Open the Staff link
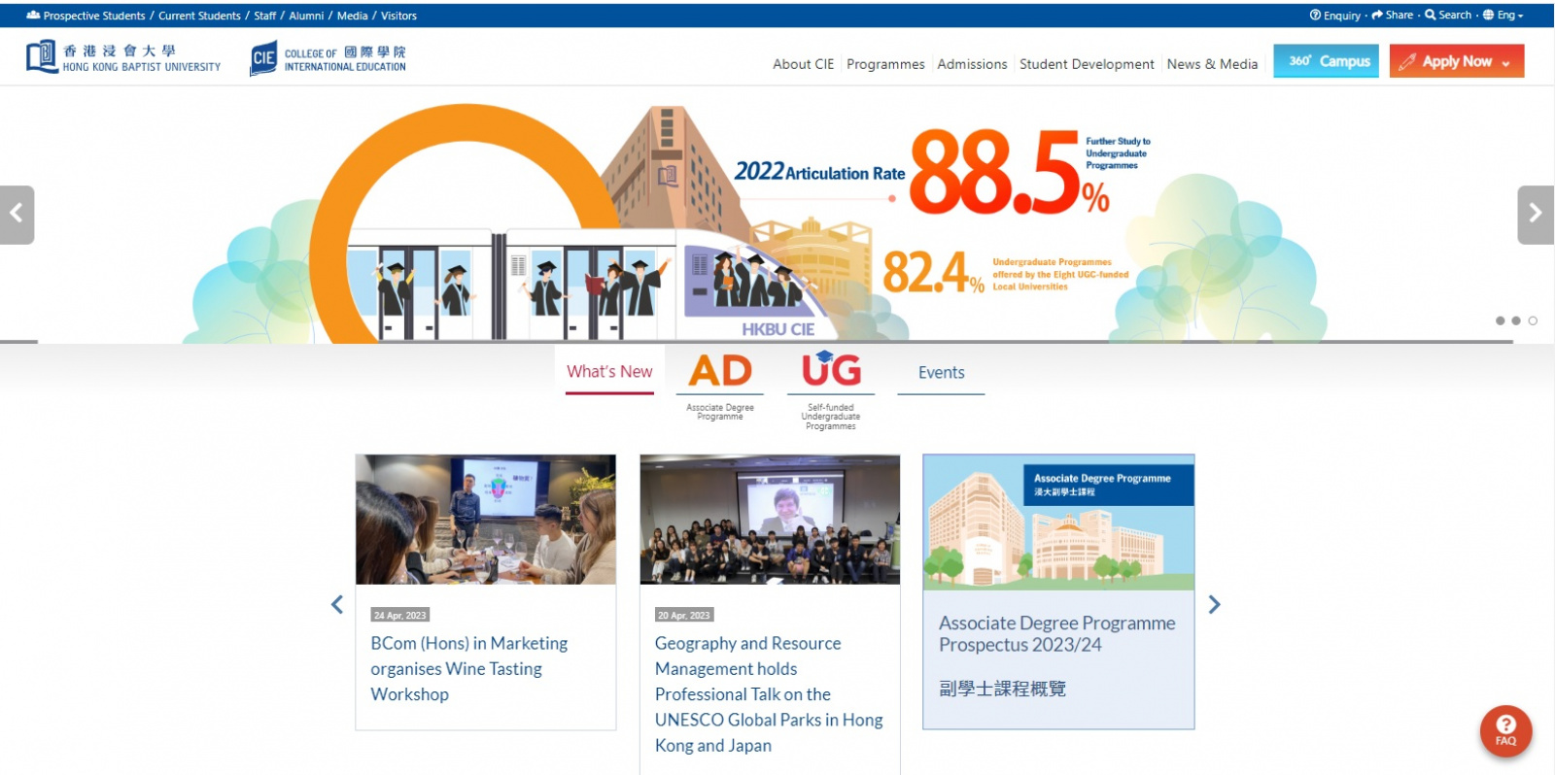Image resolution: width=1555 pixels, height=775 pixels. pos(265,16)
